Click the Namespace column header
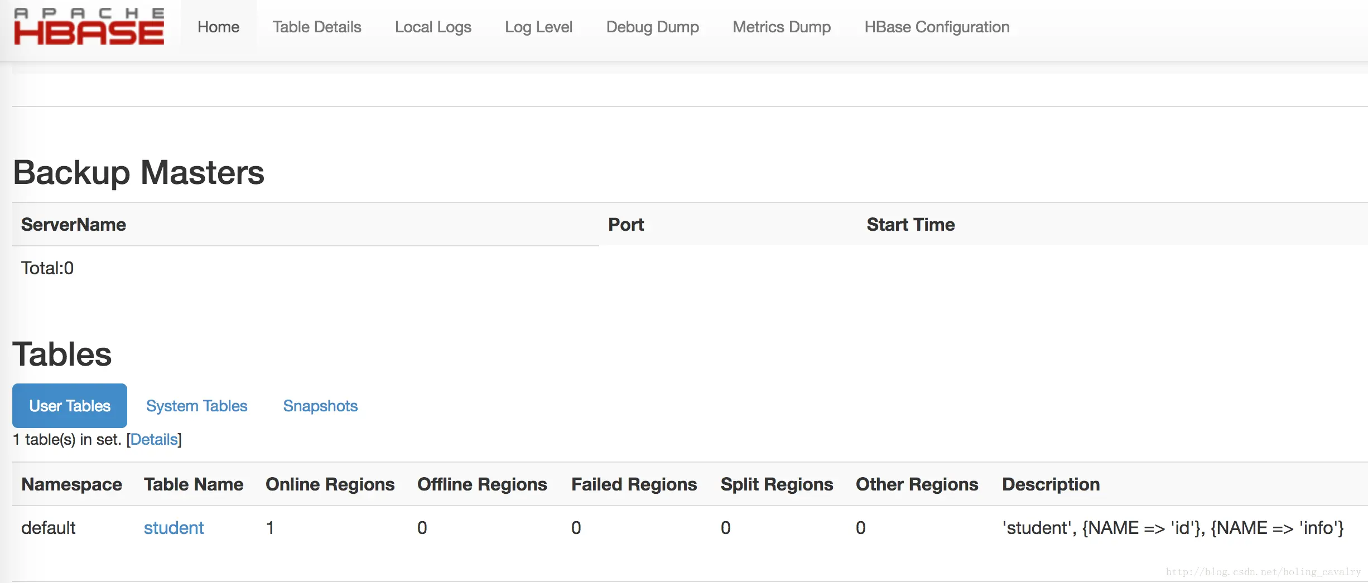1368x583 pixels. pyautogui.click(x=71, y=484)
